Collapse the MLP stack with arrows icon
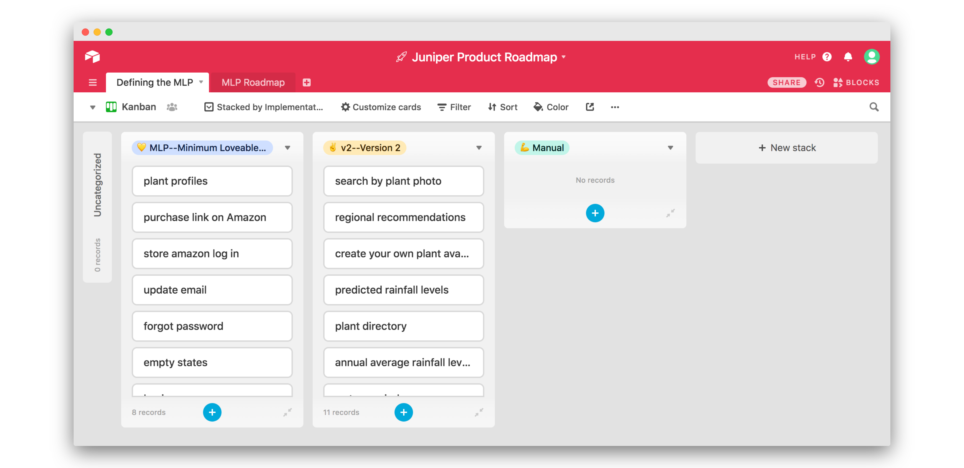The image size is (964, 468). [x=287, y=412]
